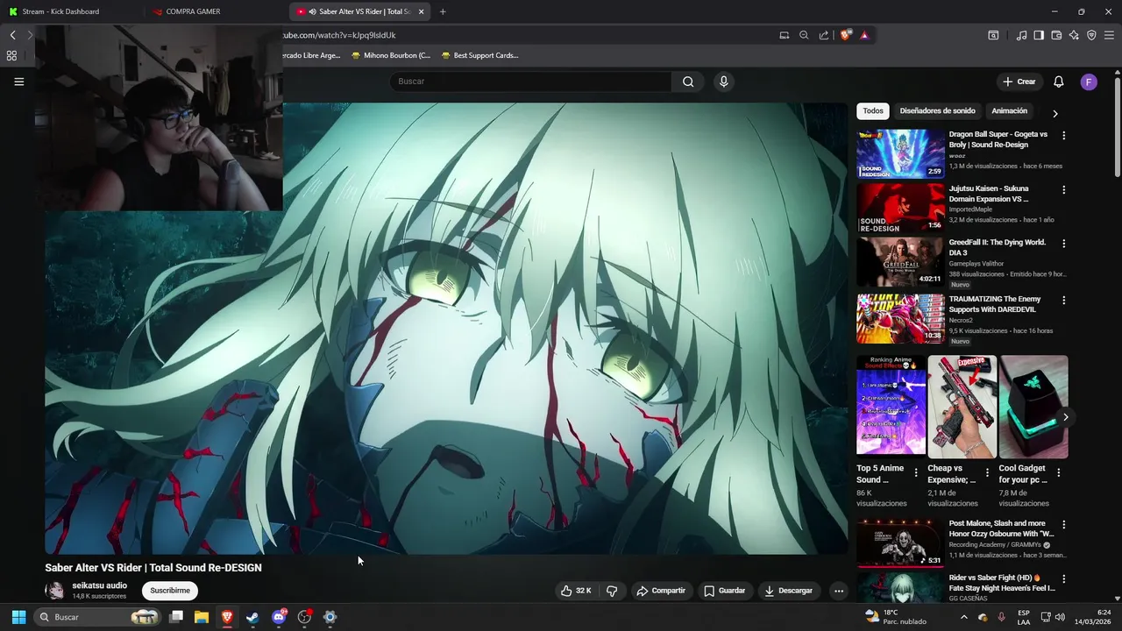Open the Brave VPN shield icon
This screenshot has width=1122, height=631.
[1091, 35]
